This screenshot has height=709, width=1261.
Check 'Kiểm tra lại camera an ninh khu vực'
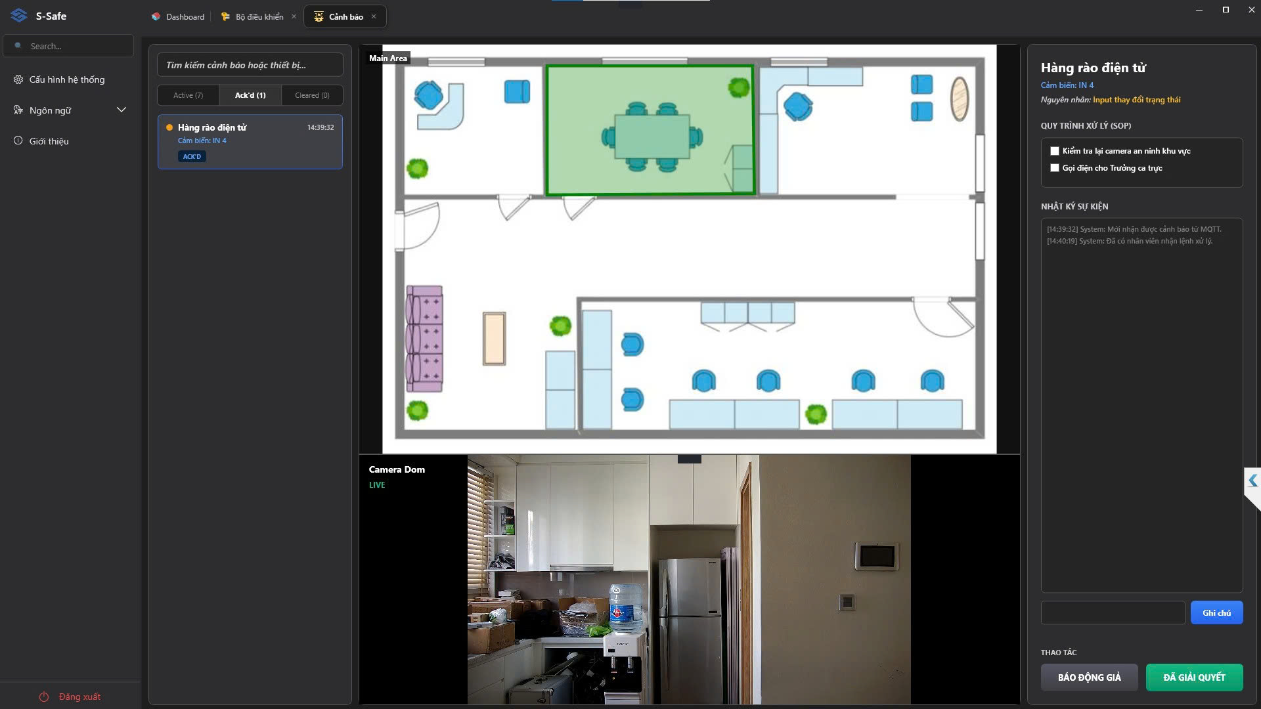click(x=1055, y=151)
